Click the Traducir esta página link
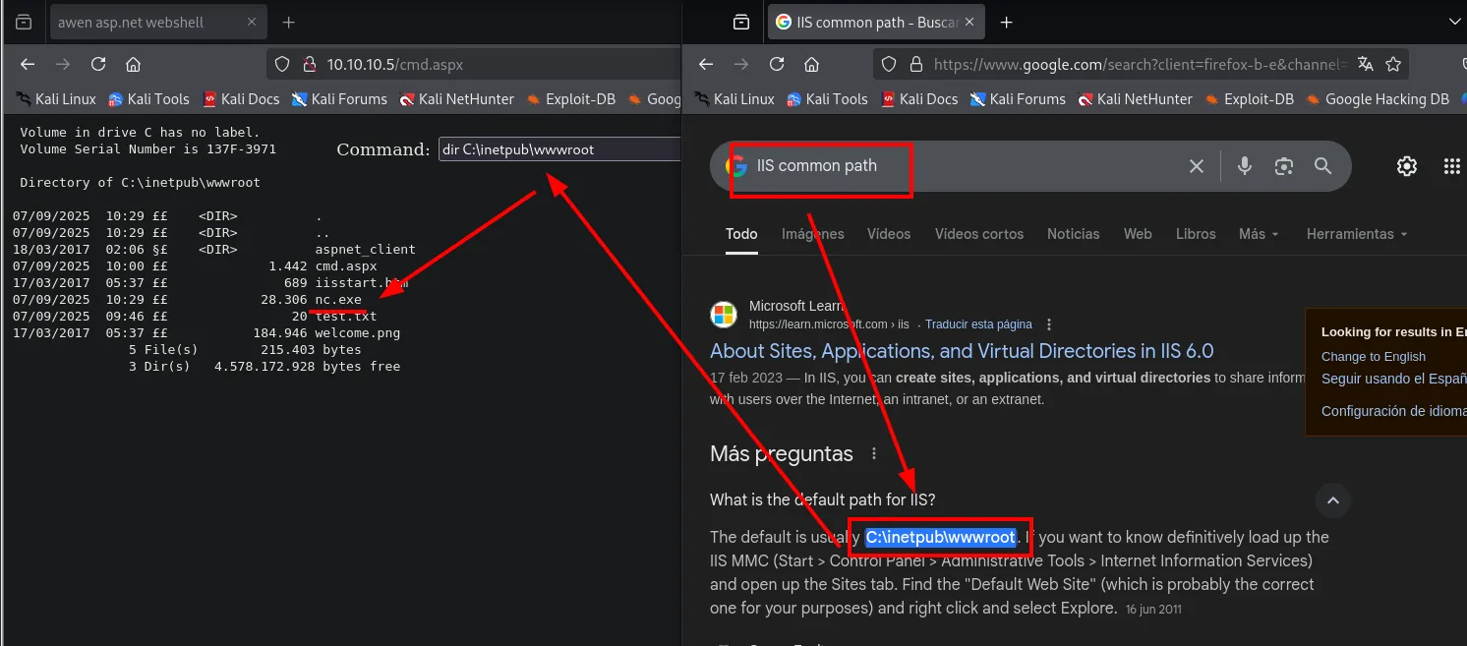The width and height of the screenshot is (1467, 646). point(978,323)
